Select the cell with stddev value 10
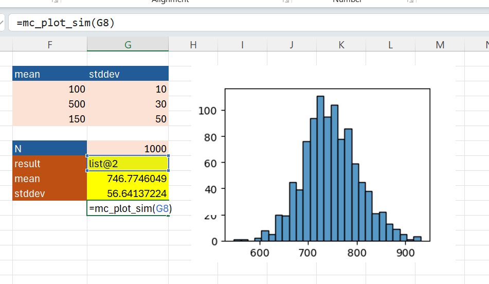Viewport: 489px width, 284px height. point(128,88)
